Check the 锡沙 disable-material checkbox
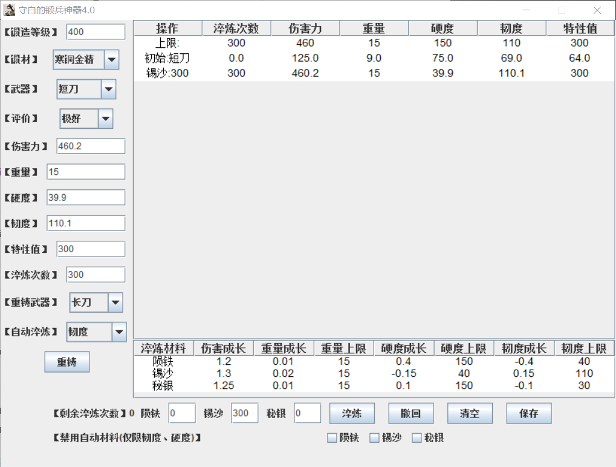The image size is (616, 467). (x=374, y=437)
